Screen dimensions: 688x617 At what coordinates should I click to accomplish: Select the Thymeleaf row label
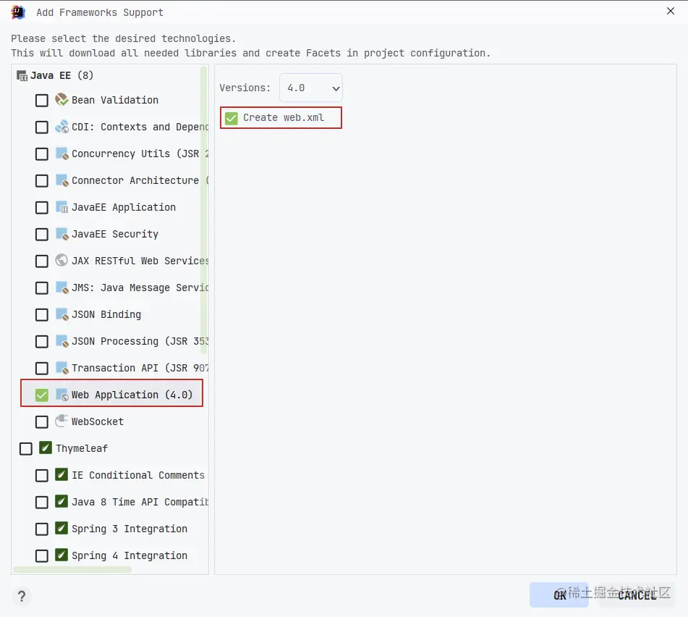click(82, 448)
